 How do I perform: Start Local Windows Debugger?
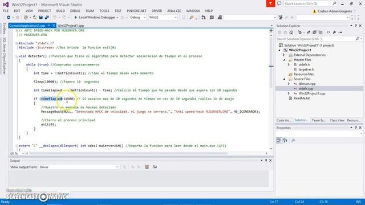point(95,18)
